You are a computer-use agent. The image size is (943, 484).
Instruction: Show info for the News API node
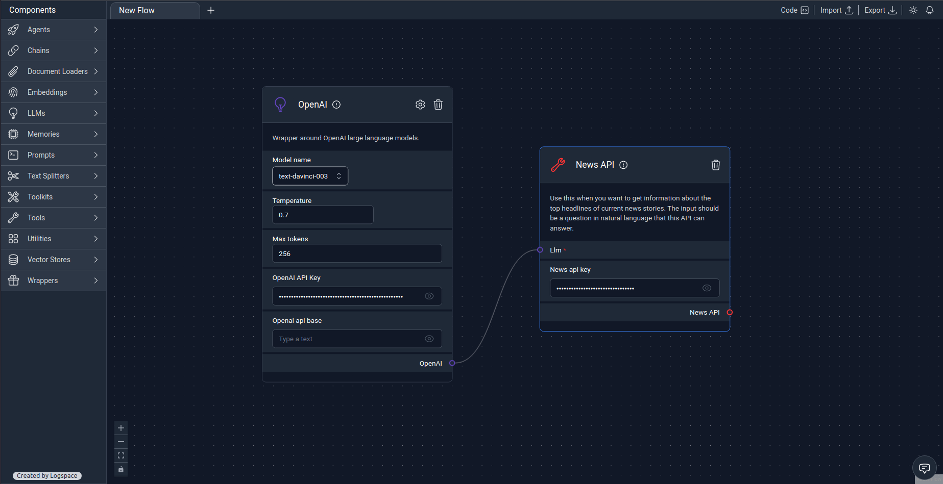point(623,165)
